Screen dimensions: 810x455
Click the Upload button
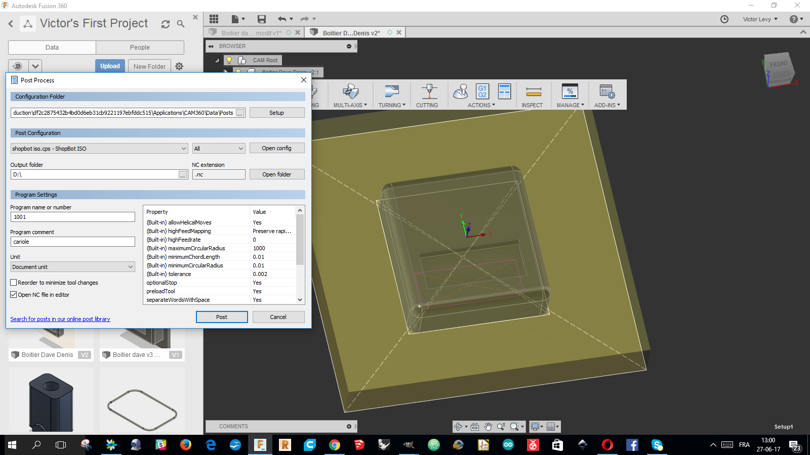[x=110, y=66]
